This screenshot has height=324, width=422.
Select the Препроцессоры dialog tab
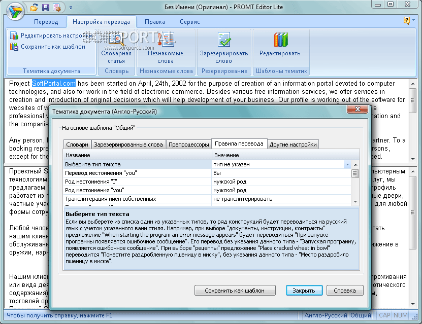(x=189, y=145)
